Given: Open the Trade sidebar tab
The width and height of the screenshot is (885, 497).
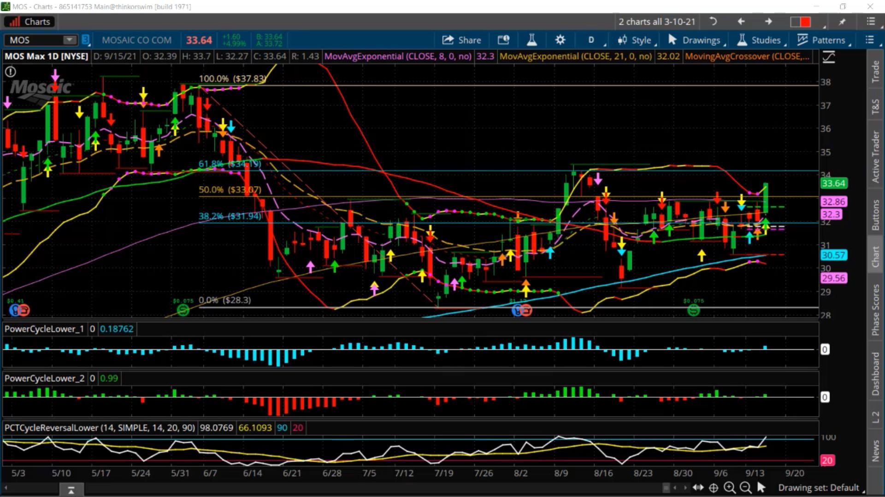Looking at the screenshot, I should [875, 71].
